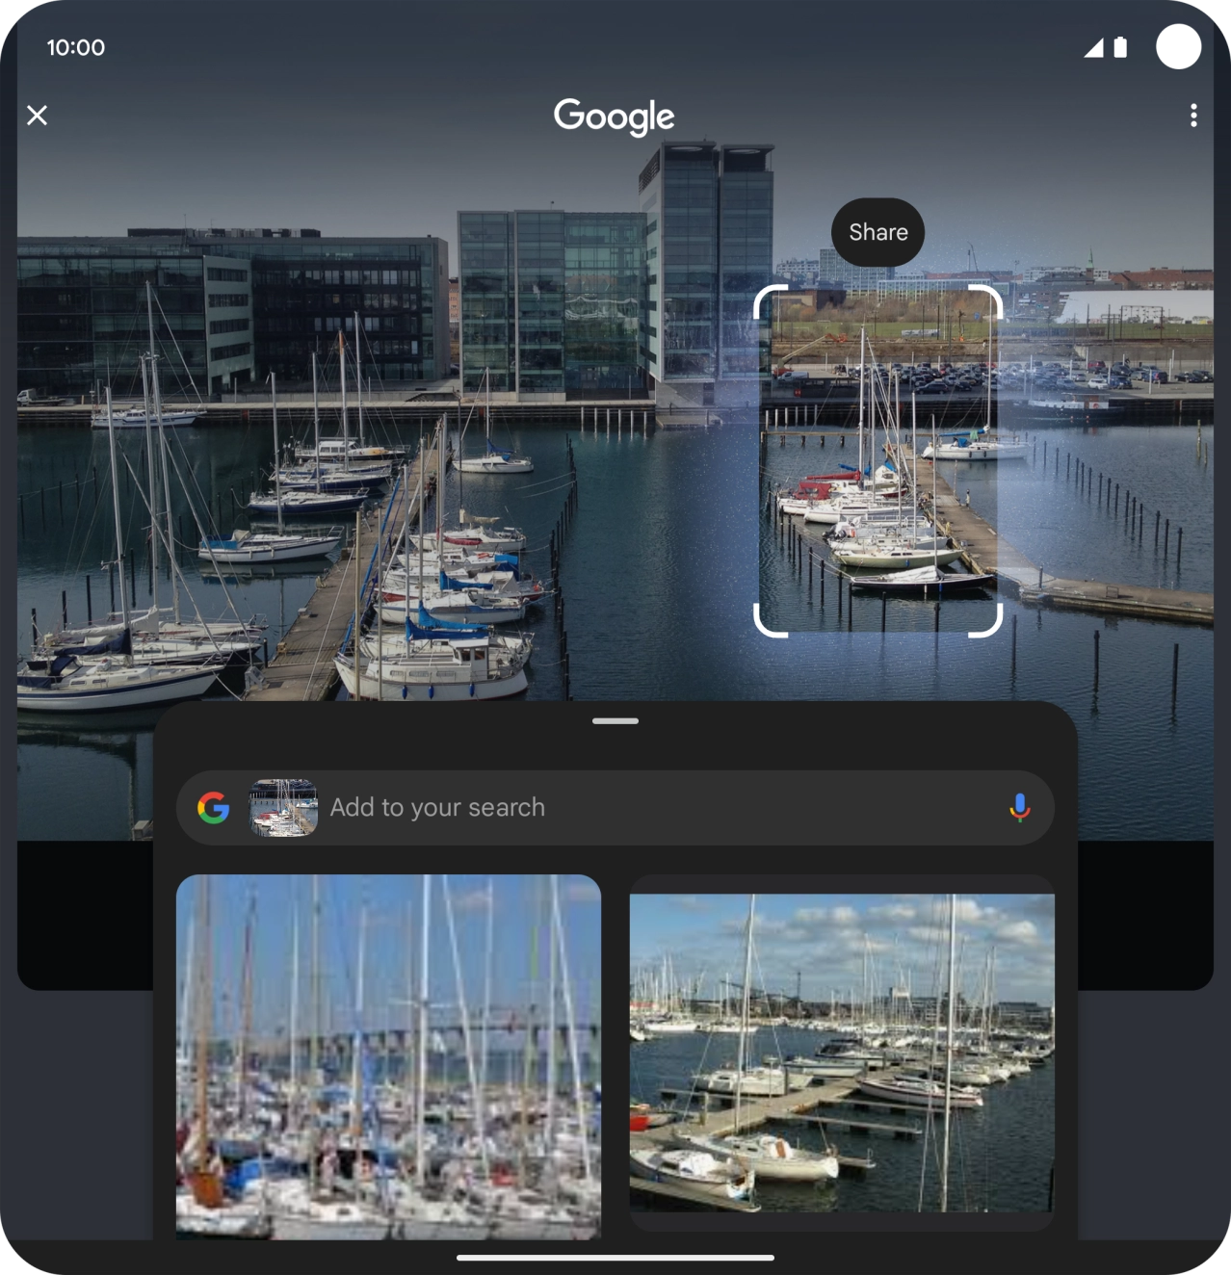Click the Google G logo in search bar
This screenshot has height=1275, width=1231.
(214, 807)
